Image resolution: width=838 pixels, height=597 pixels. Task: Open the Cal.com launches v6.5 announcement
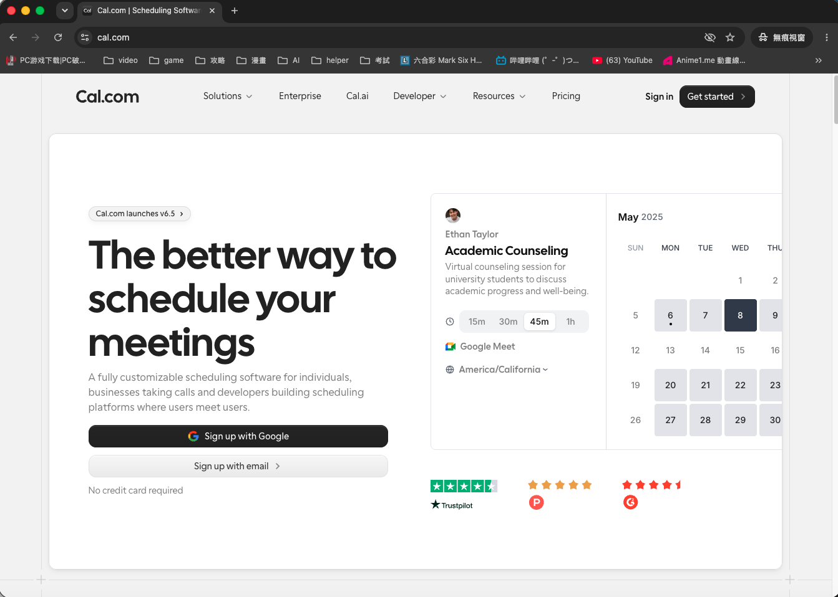140,214
